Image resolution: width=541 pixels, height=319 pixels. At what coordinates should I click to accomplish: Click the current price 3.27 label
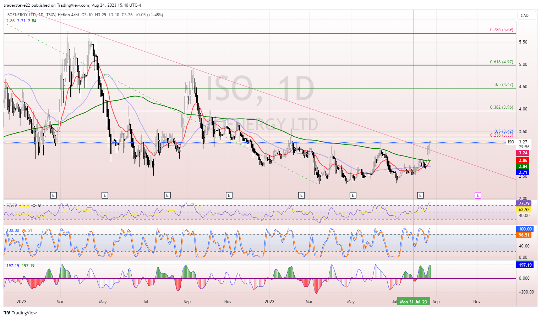coord(523,142)
